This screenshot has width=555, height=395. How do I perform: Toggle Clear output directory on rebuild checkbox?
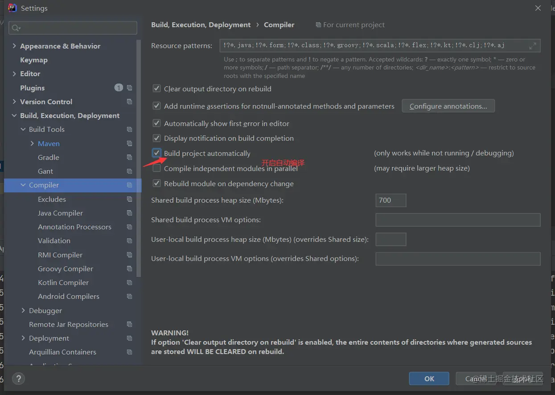point(156,89)
